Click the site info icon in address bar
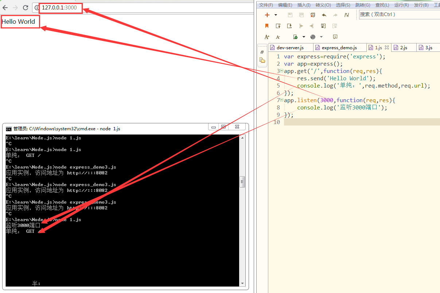This screenshot has width=440, height=293. 36,8
